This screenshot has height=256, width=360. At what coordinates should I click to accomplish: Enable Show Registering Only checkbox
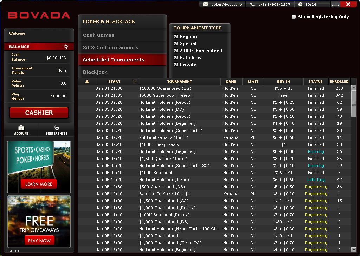pyautogui.click(x=294, y=17)
